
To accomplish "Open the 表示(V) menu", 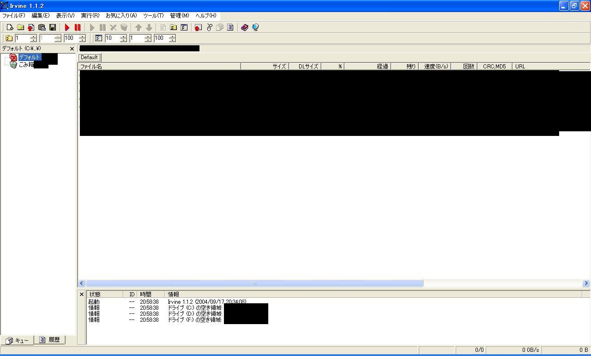I will (x=65, y=16).
